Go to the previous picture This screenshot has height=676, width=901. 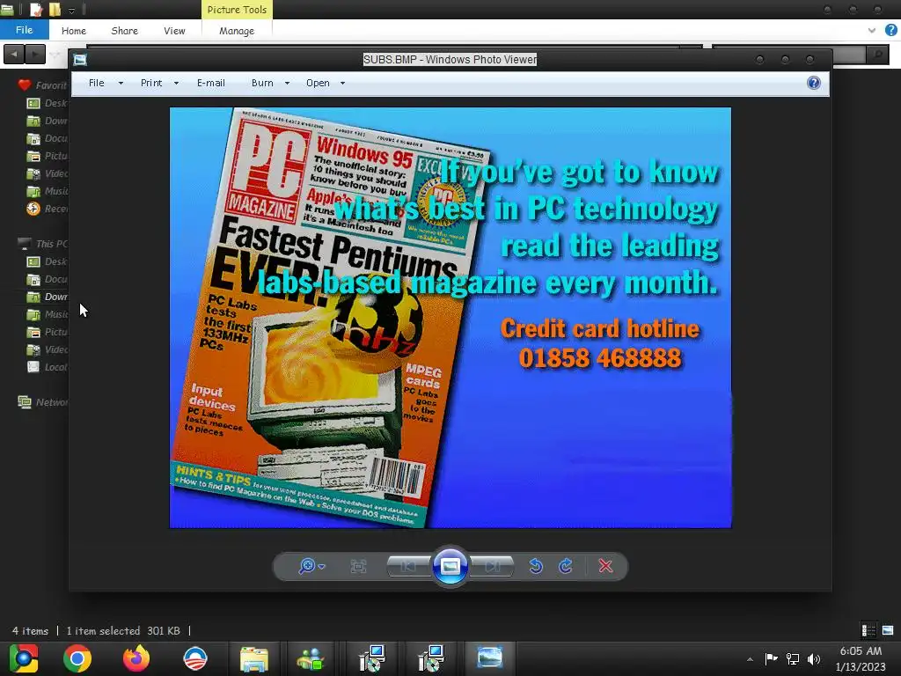(408, 566)
